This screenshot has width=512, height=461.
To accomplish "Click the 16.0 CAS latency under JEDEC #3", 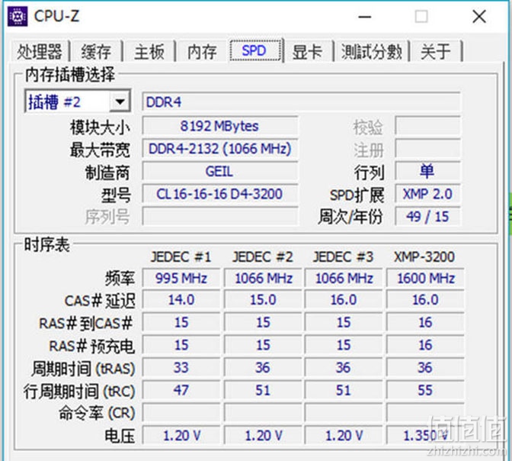I will [343, 300].
